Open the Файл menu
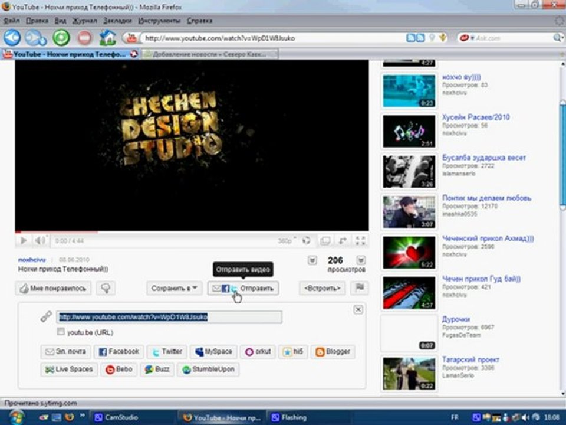 pos(12,21)
